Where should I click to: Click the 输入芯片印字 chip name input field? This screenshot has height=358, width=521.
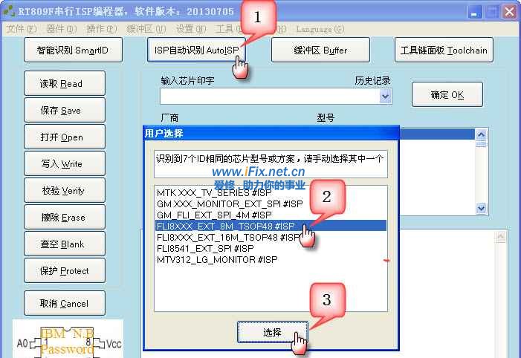point(269,96)
